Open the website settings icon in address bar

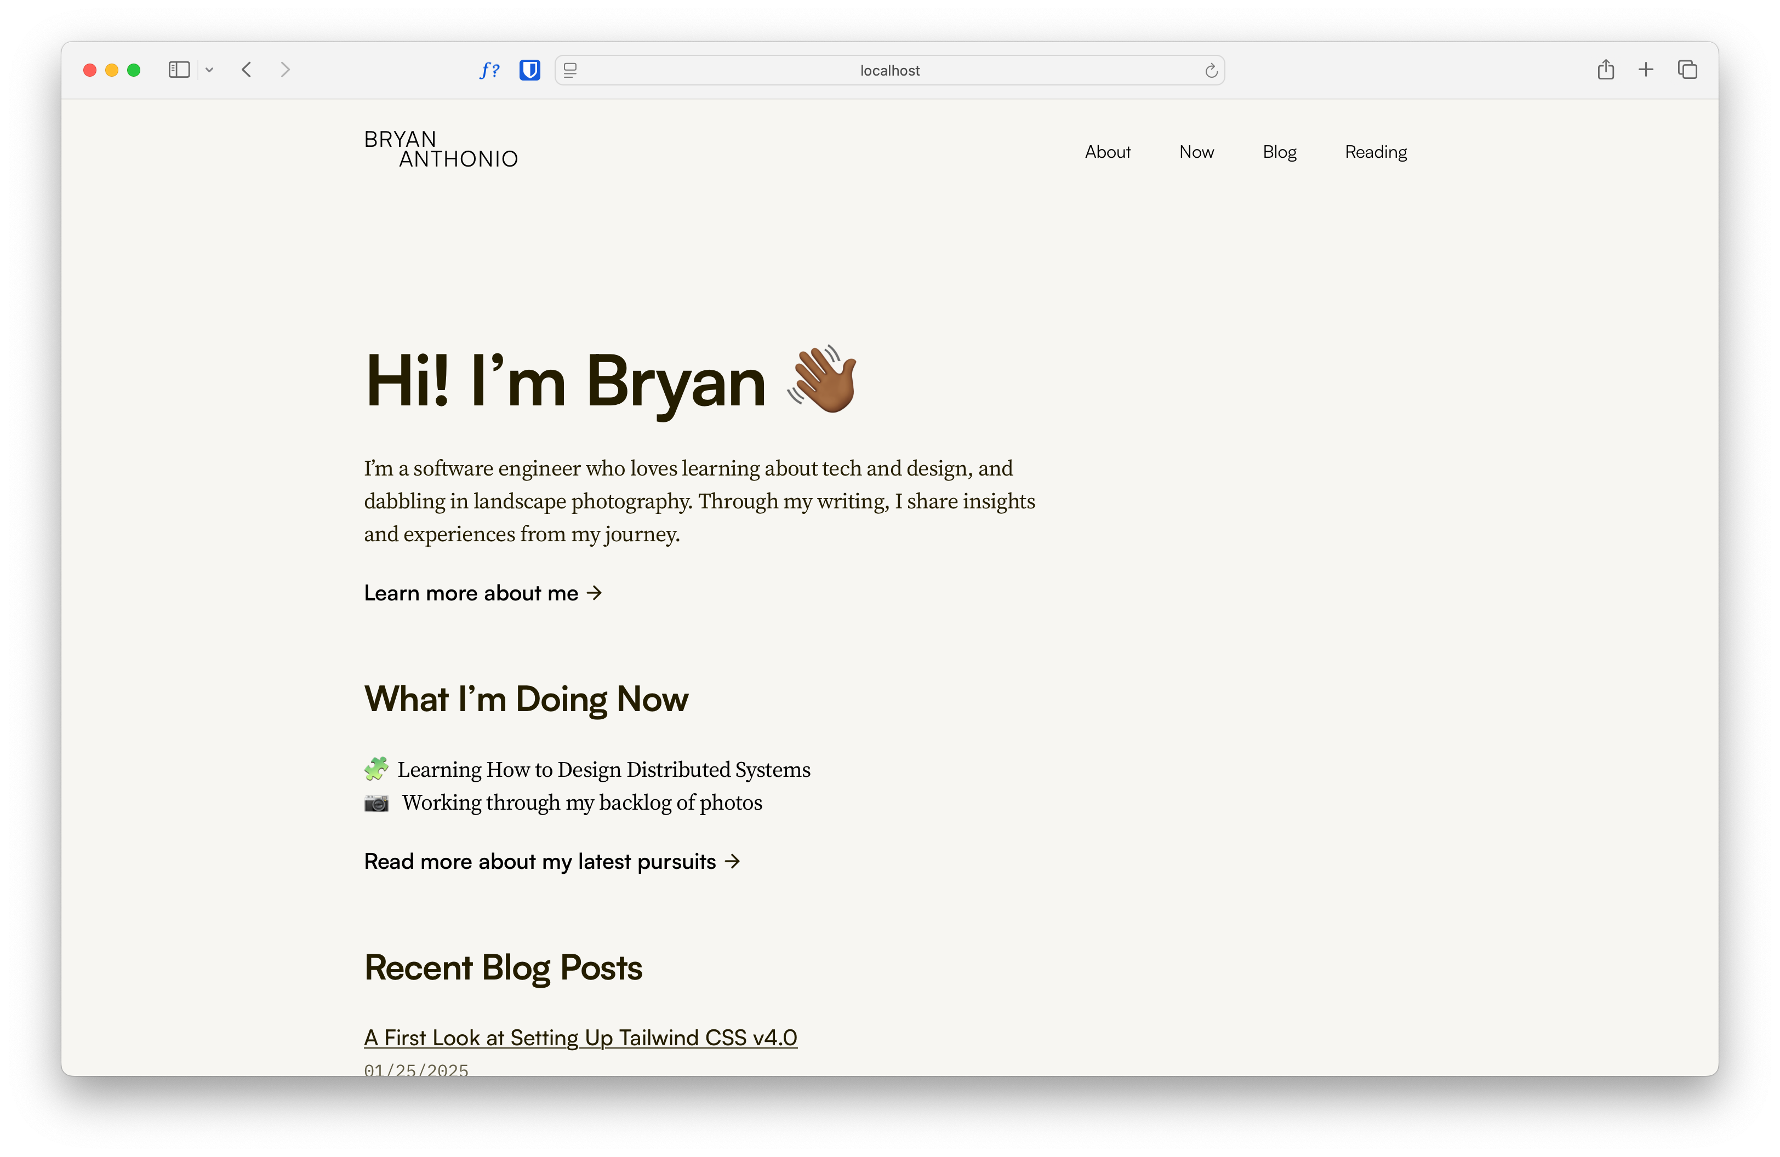coord(570,70)
